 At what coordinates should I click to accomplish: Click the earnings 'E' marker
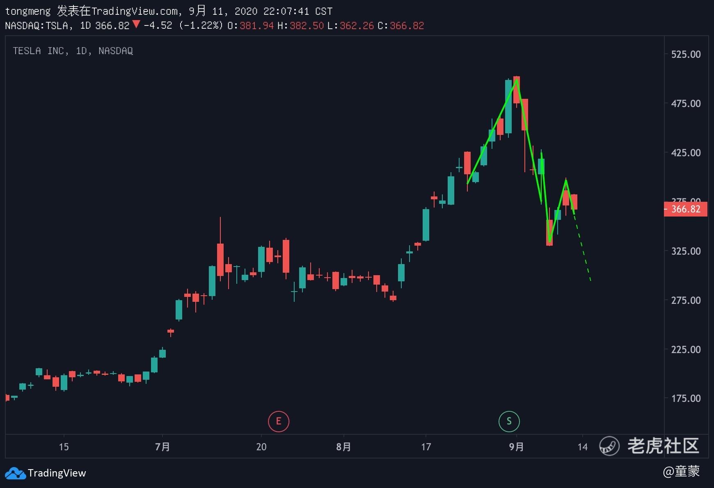click(x=279, y=421)
